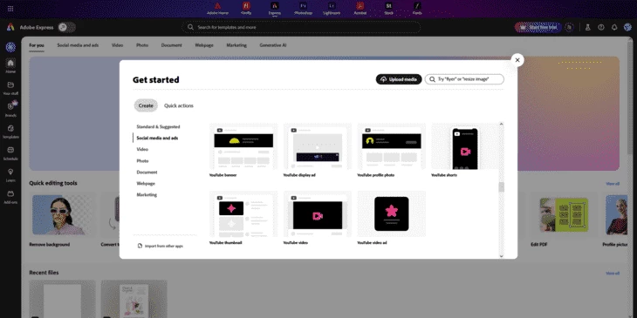This screenshot has width=637, height=318.
Task: Launch Photoshop from the app switcher
Action: [303, 9]
